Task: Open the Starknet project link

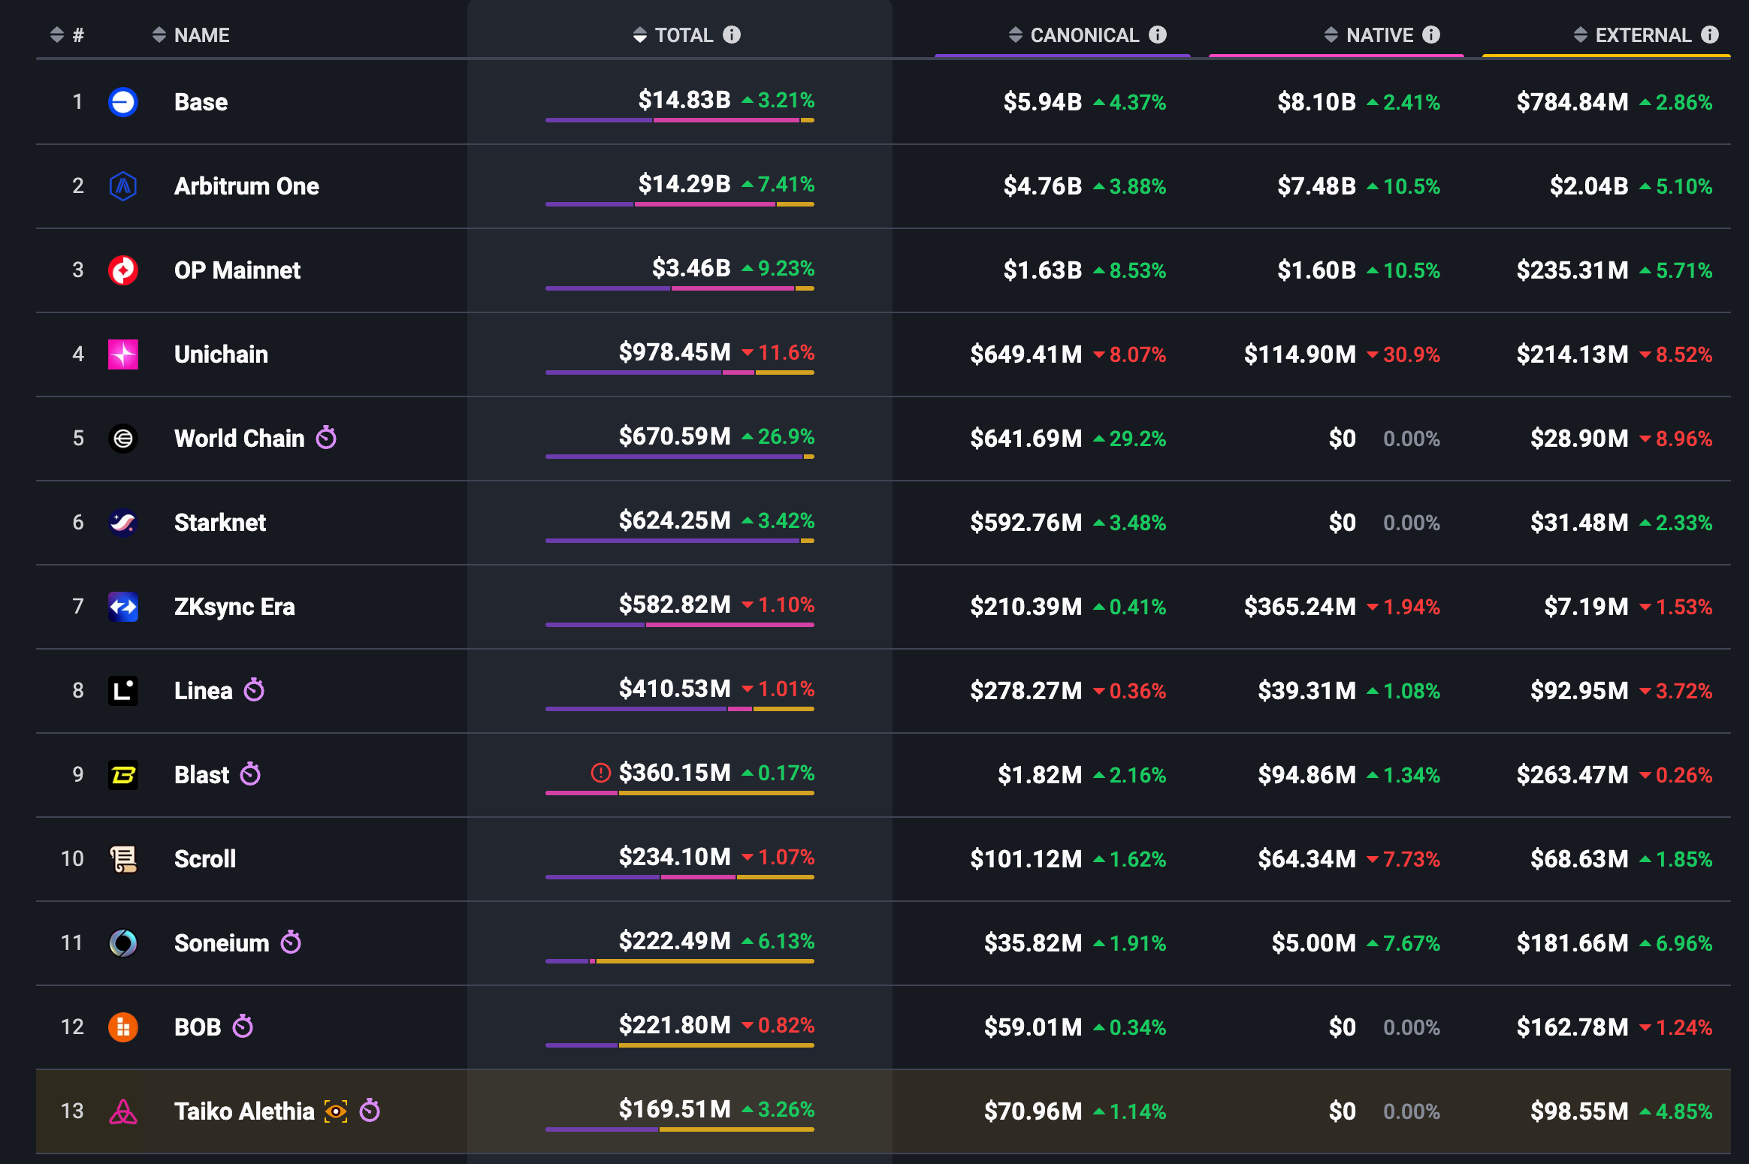Action: [x=219, y=523]
